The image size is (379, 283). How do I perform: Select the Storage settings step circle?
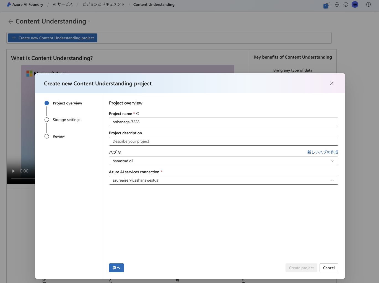click(46, 120)
